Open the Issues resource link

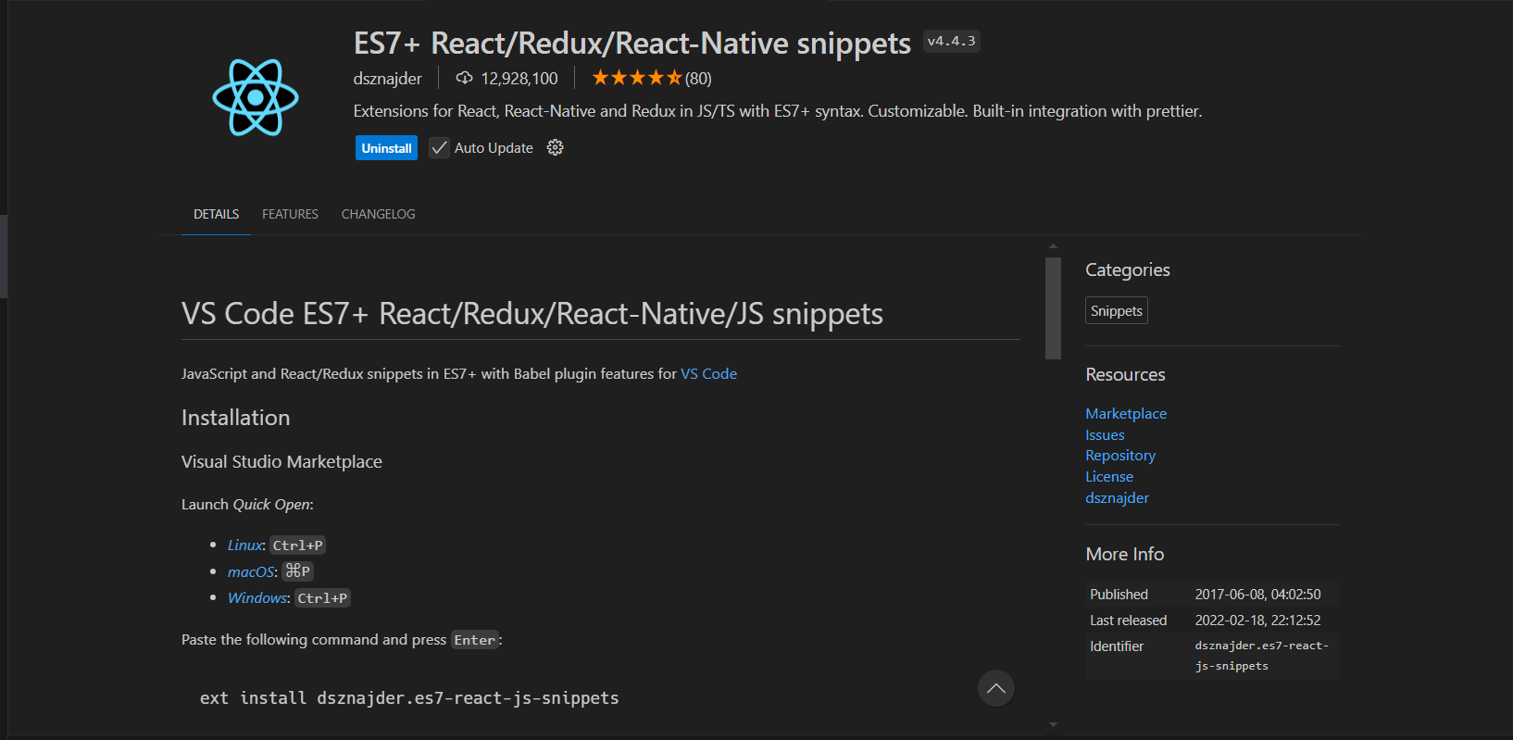tap(1105, 435)
